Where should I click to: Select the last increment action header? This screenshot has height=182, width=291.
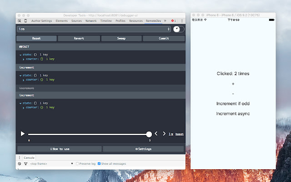100,95
